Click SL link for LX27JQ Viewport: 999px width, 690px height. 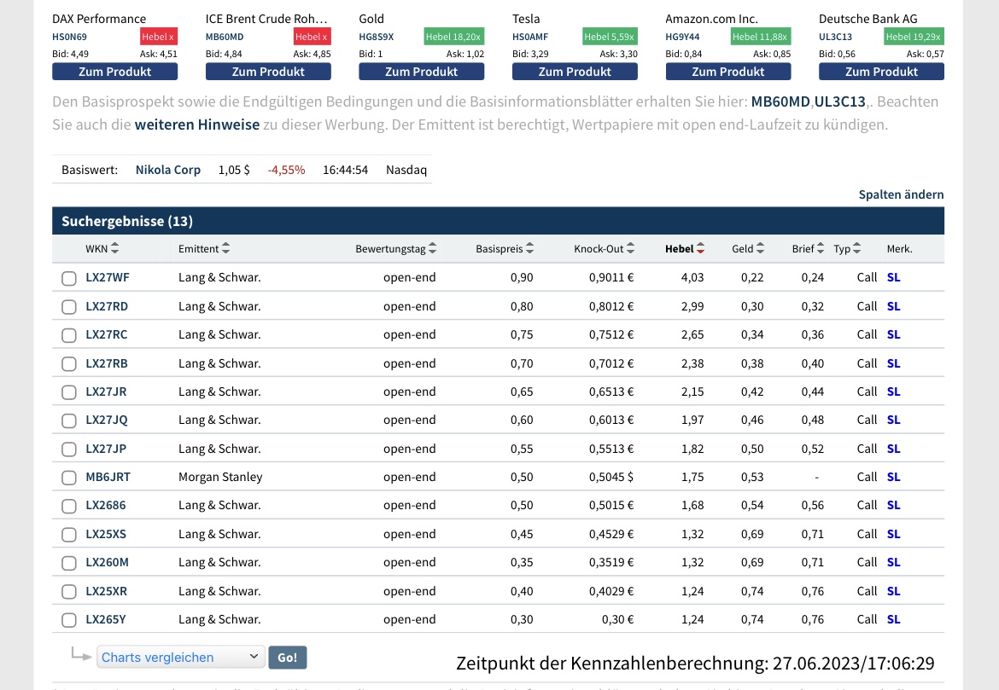[x=893, y=420]
